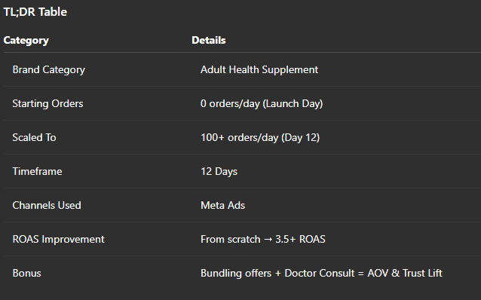Click the 100+ orders/day (Day 12) cell
The width and height of the screenshot is (481, 300).
260,137
